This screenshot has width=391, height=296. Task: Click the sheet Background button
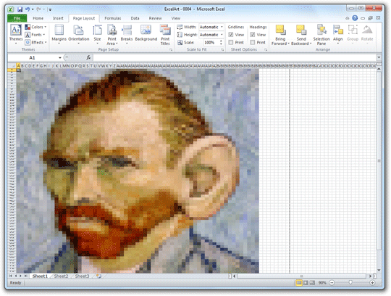(146, 33)
